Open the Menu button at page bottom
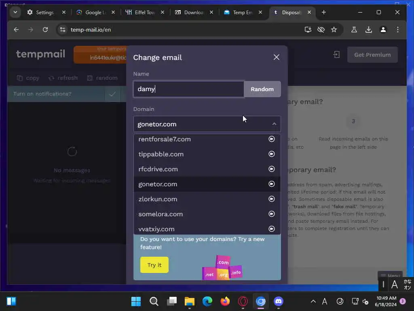This screenshot has width=414, height=311. click(390, 275)
